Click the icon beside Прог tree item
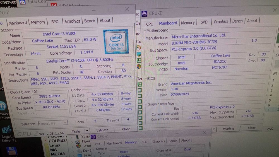Image resolution: width=279 pixels, height=157 pixels. pos(78,142)
